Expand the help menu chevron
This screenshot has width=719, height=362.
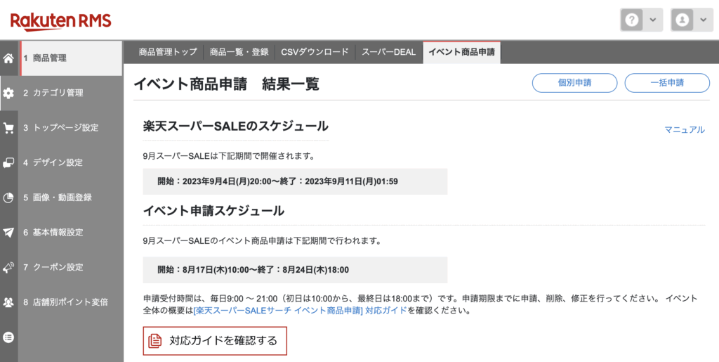pyautogui.click(x=653, y=20)
